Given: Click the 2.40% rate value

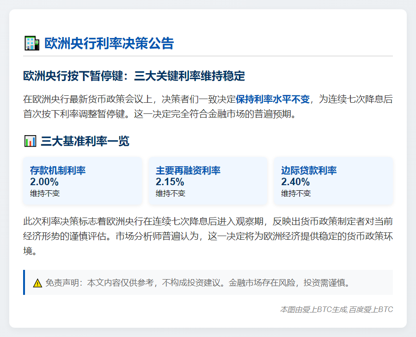Looking at the screenshot, I should (295, 182).
